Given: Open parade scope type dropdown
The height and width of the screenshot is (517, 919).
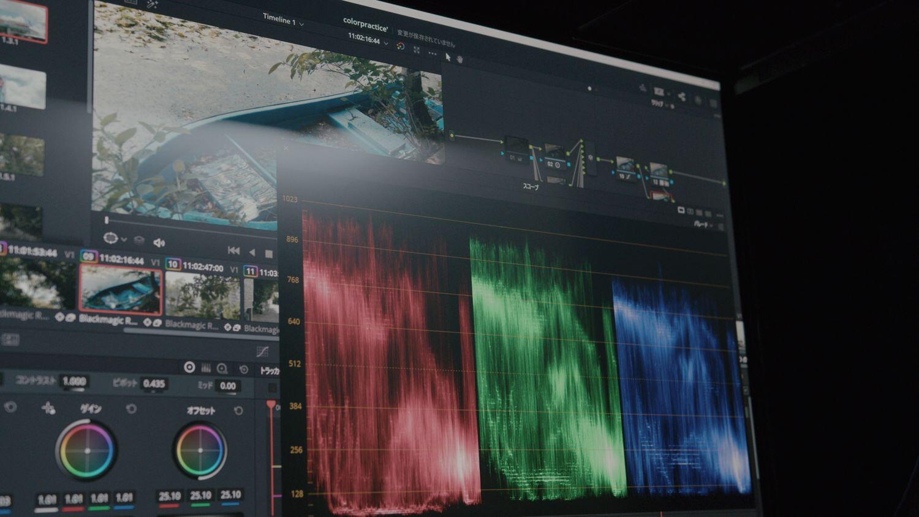Looking at the screenshot, I should [703, 225].
